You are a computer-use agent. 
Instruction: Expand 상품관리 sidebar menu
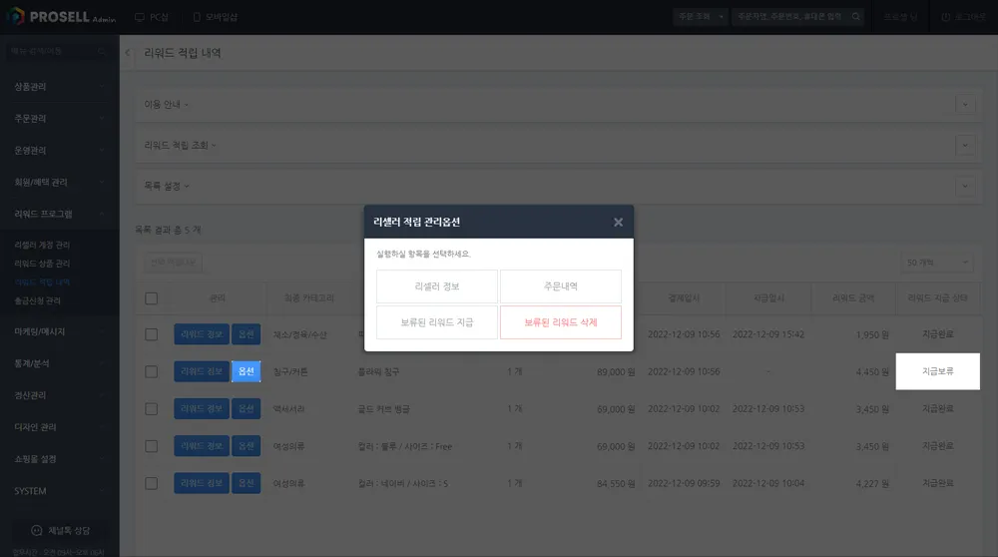click(59, 87)
